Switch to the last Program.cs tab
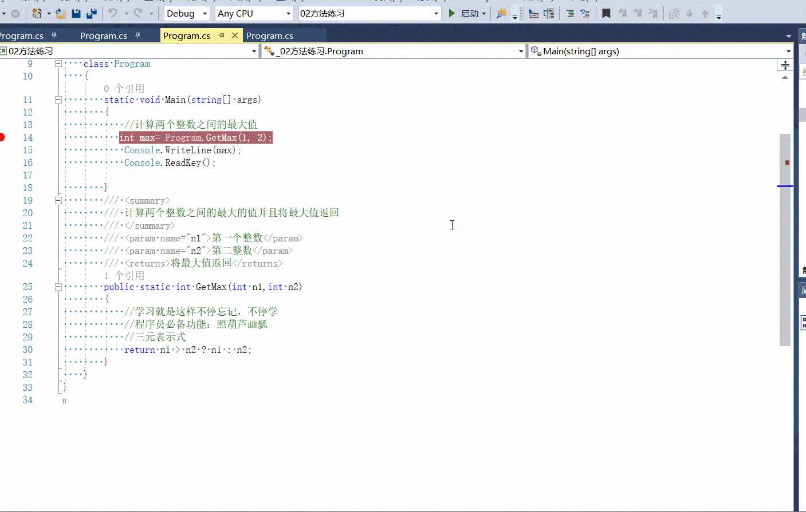The height and width of the screenshot is (512, 806). click(270, 35)
